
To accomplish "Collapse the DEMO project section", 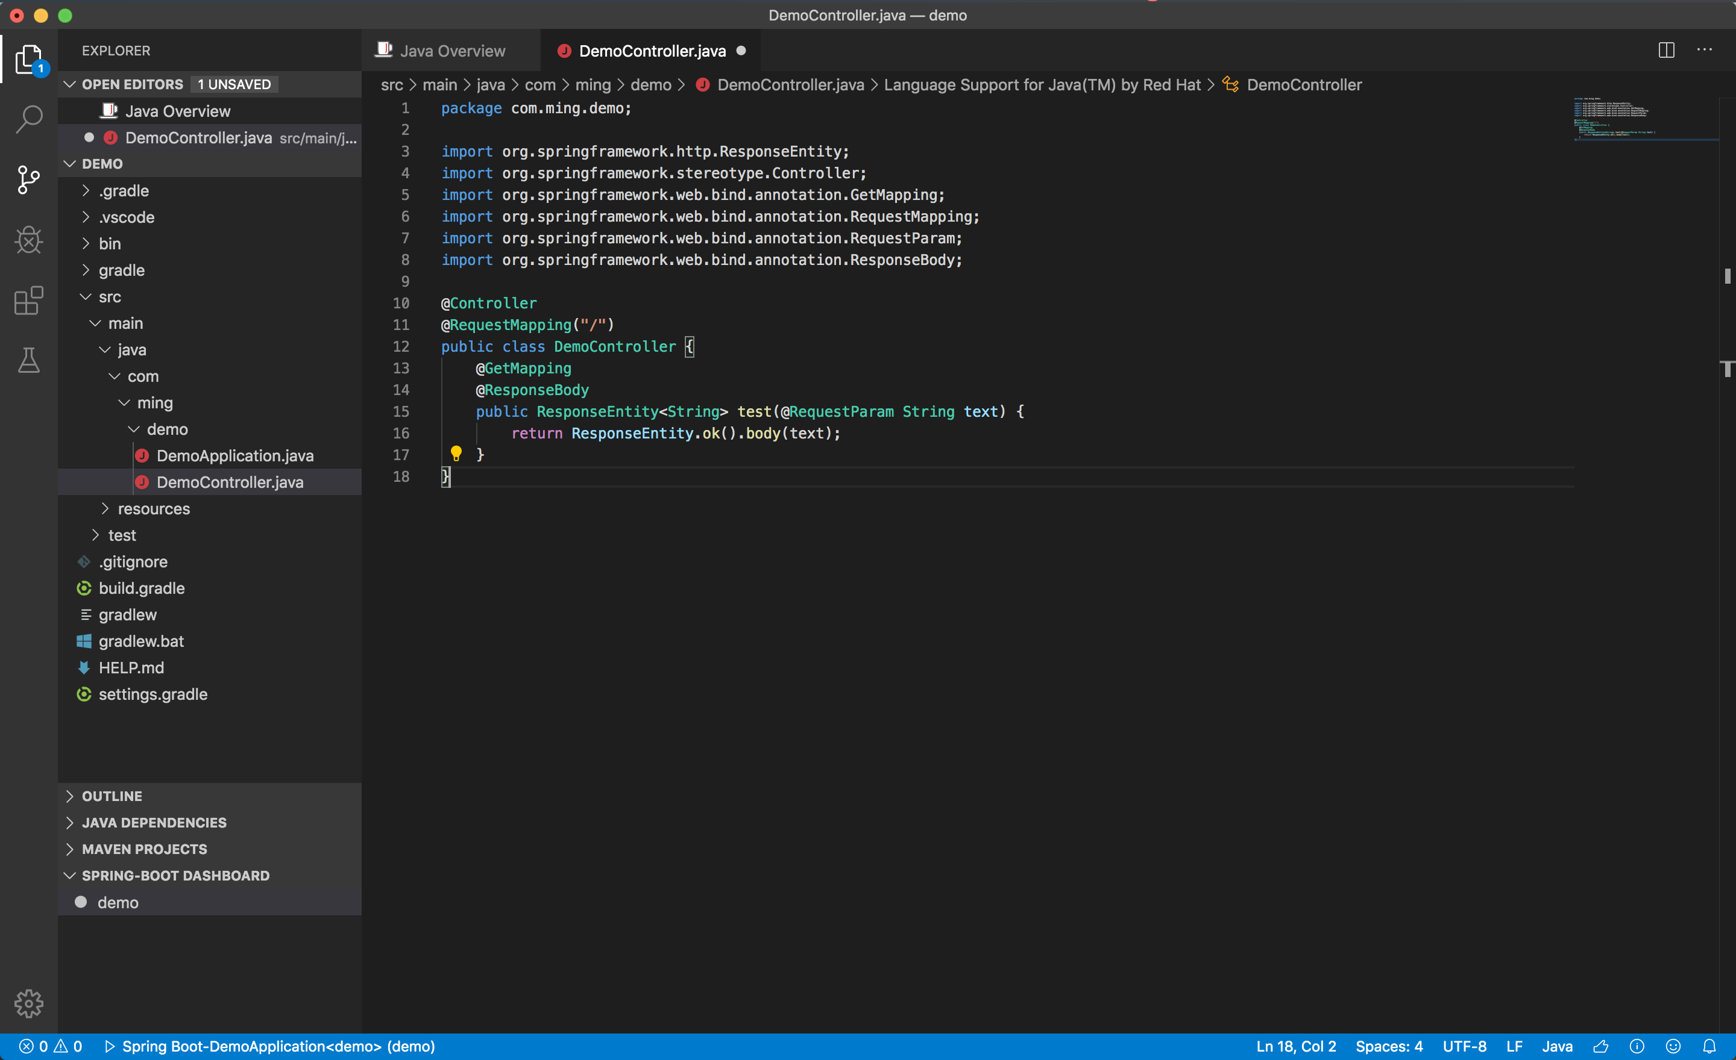I will point(70,164).
